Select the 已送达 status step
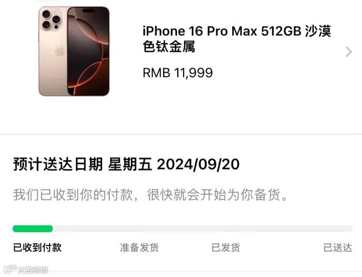Viewport: 362px width, 277px height. pos(338,247)
